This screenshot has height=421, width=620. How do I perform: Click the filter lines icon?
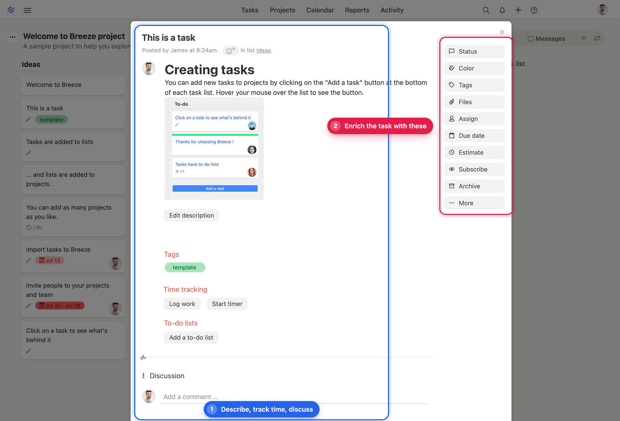pos(584,38)
